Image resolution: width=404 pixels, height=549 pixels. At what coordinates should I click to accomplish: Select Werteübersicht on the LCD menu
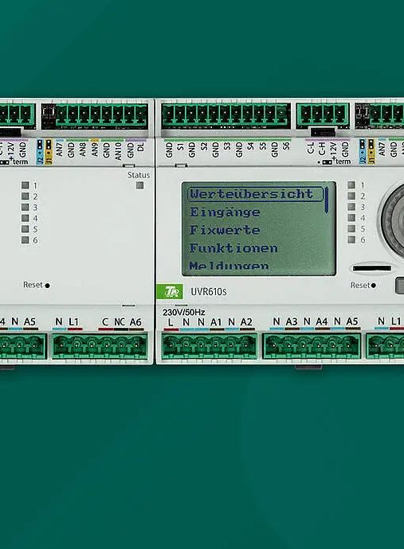(x=255, y=194)
